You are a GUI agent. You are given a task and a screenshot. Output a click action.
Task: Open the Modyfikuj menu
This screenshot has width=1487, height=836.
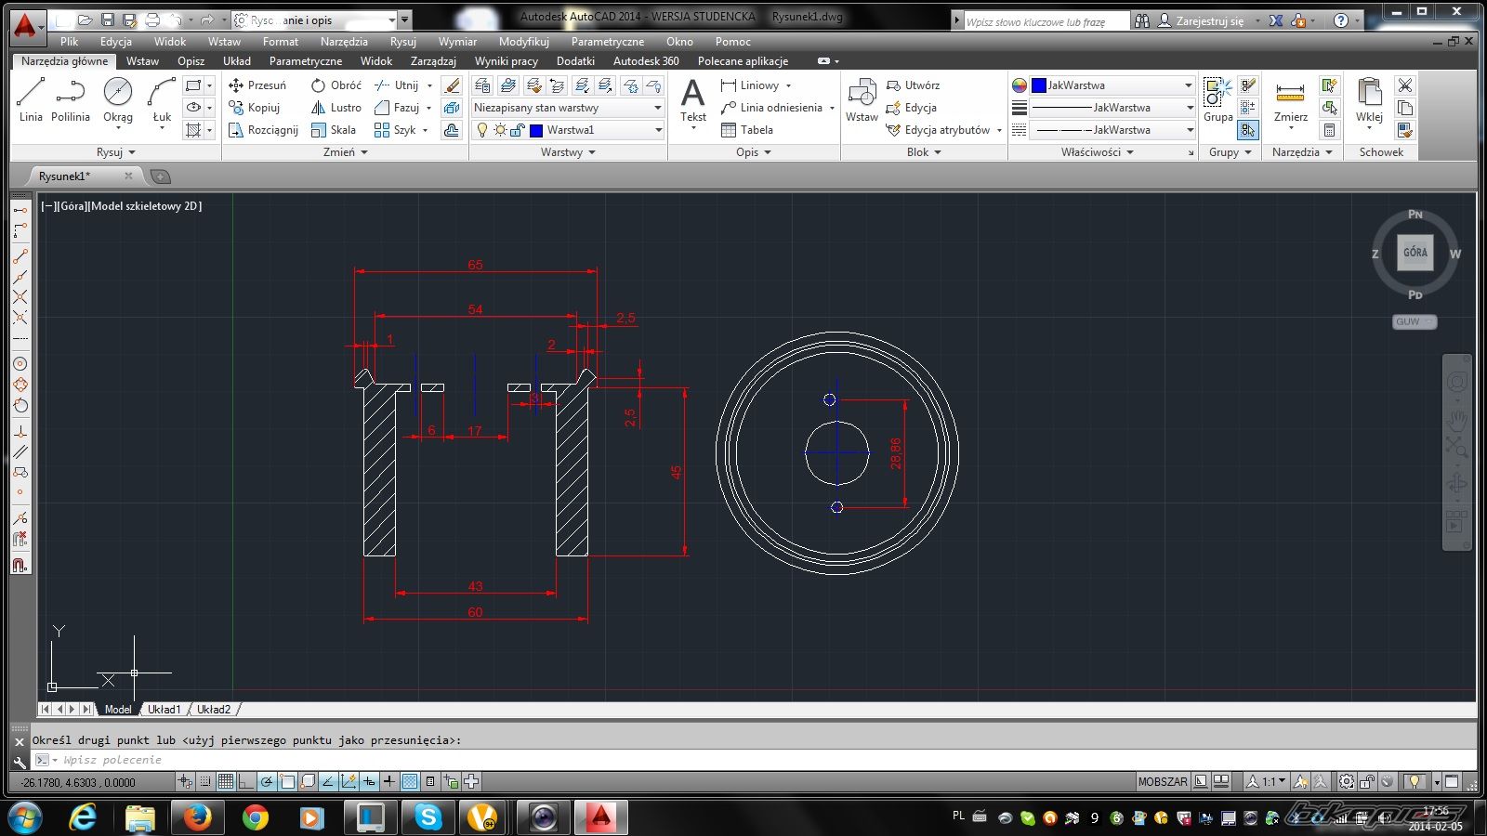point(524,41)
